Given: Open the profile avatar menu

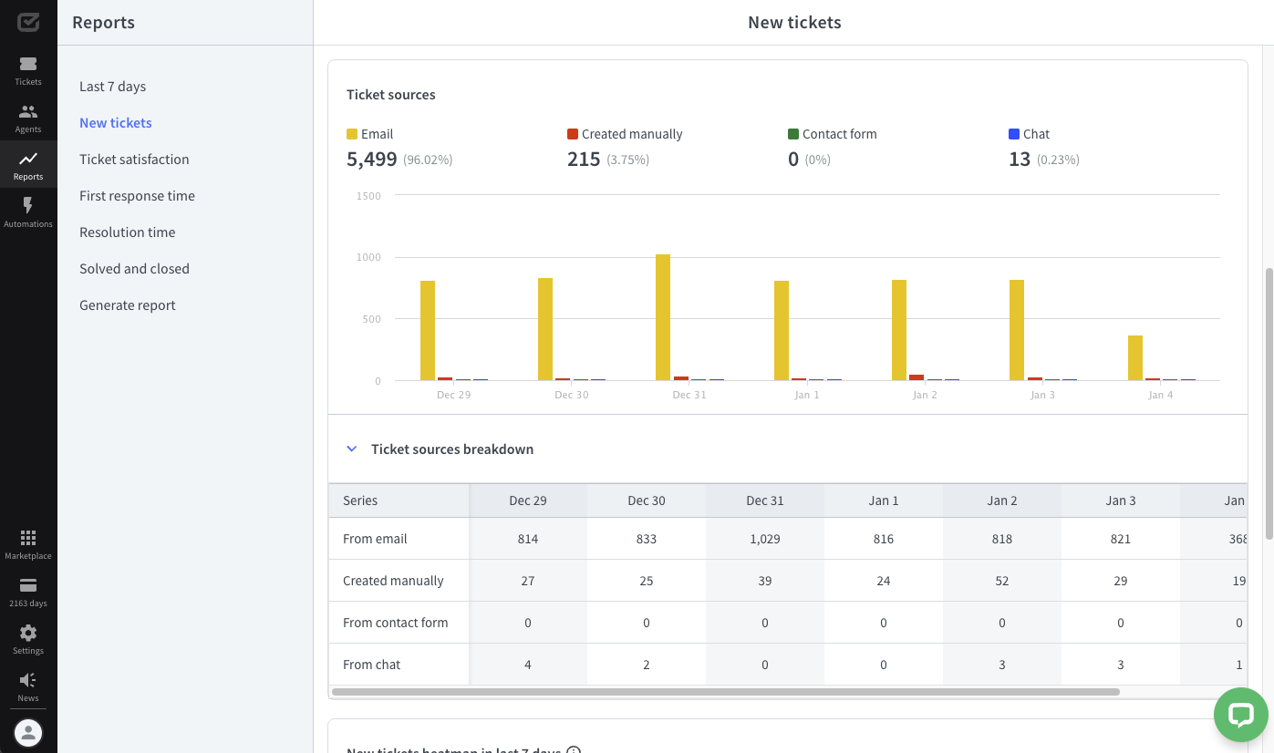Looking at the screenshot, I should pyautogui.click(x=27, y=732).
